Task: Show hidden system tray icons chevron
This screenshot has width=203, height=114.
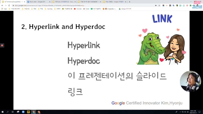Action: (x=180, y=112)
